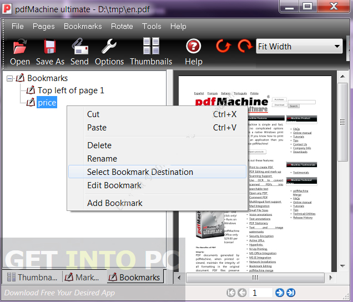Click the Search button in the PDF page
The height and width of the screenshot is (302, 353).
point(294,106)
